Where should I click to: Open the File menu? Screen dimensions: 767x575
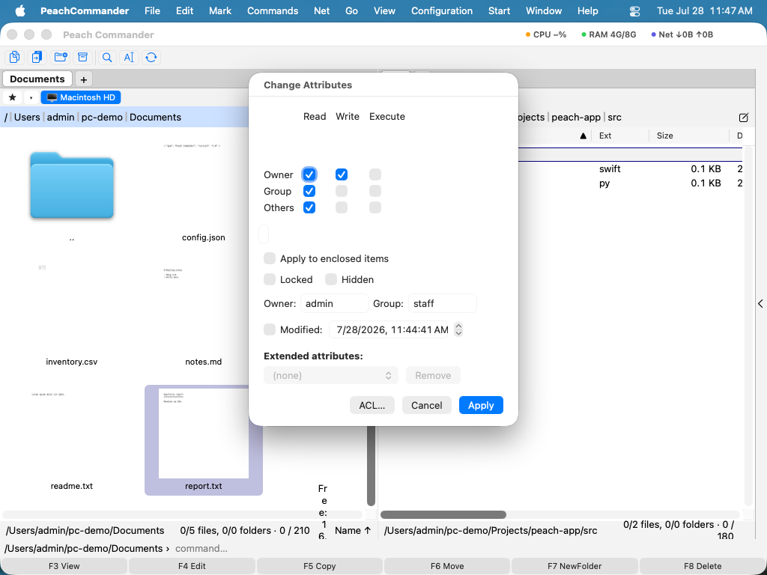[152, 10]
